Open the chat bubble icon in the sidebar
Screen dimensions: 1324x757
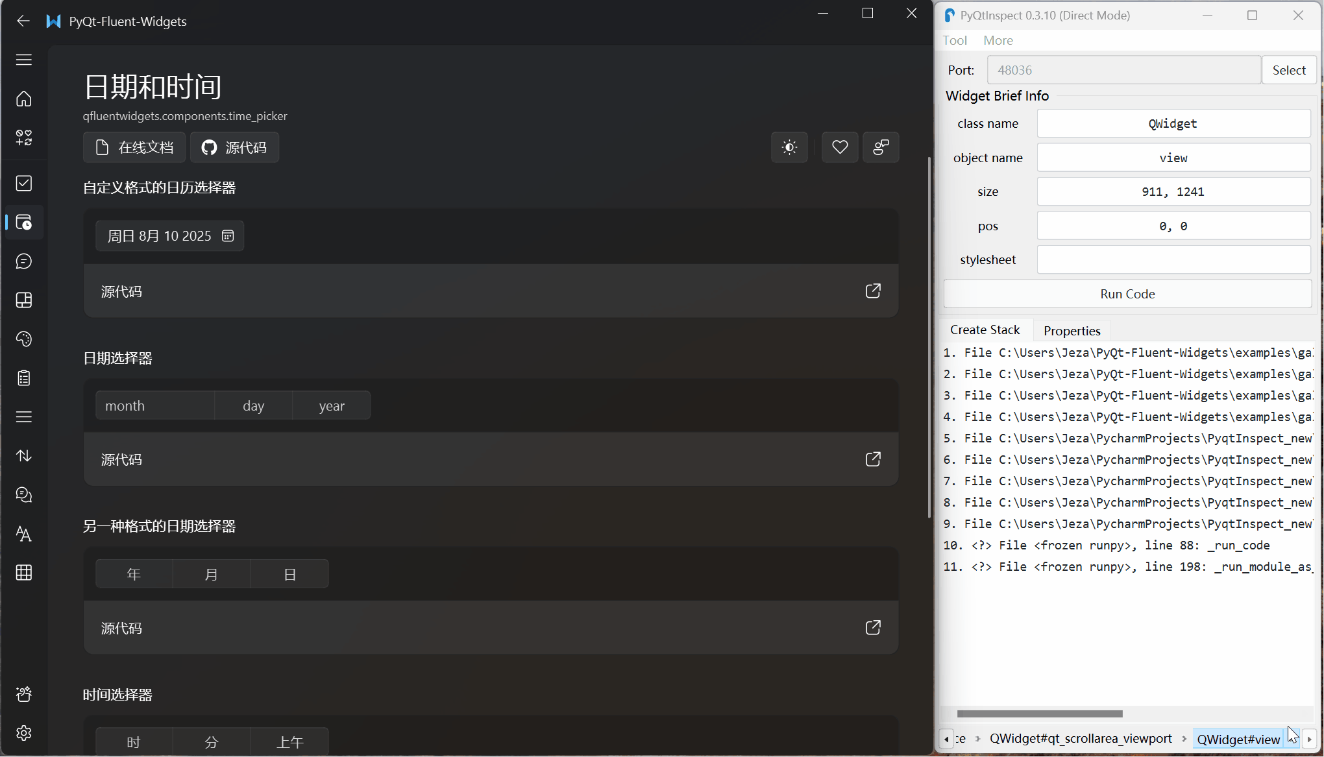point(24,261)
